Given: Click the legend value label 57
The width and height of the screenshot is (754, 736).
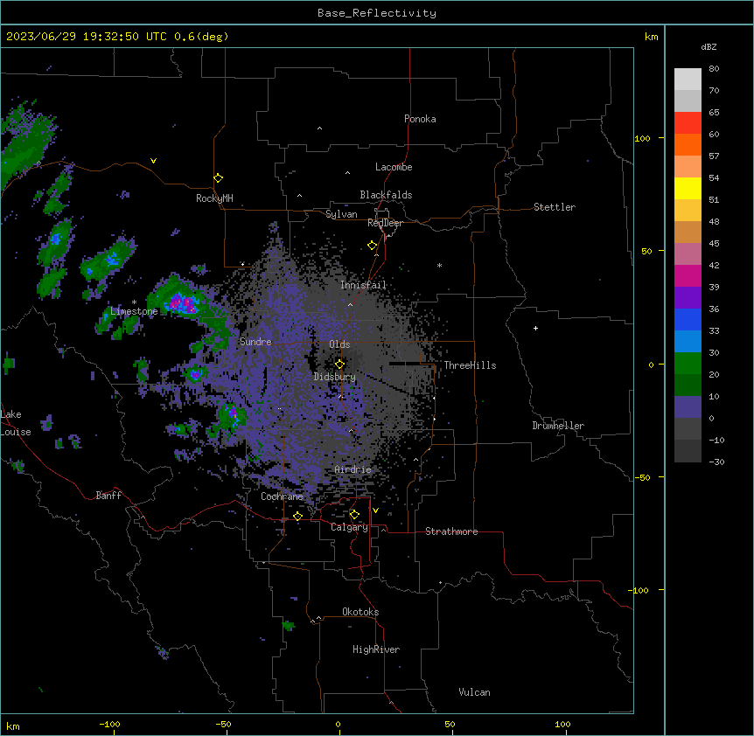Looking at the screenshot, I should pyautogui.click(x=714, y=156).
